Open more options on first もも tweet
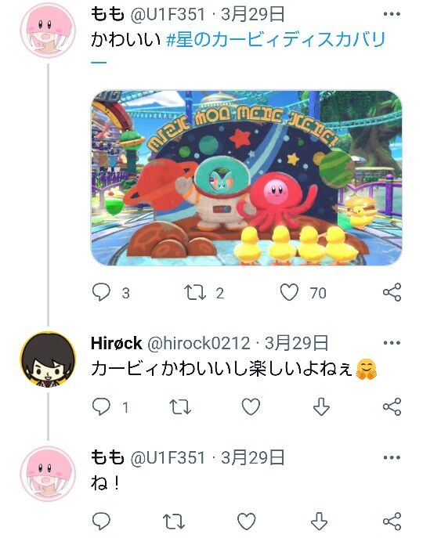This screenshot has width=423, height=538. click(x=392, y=14)
